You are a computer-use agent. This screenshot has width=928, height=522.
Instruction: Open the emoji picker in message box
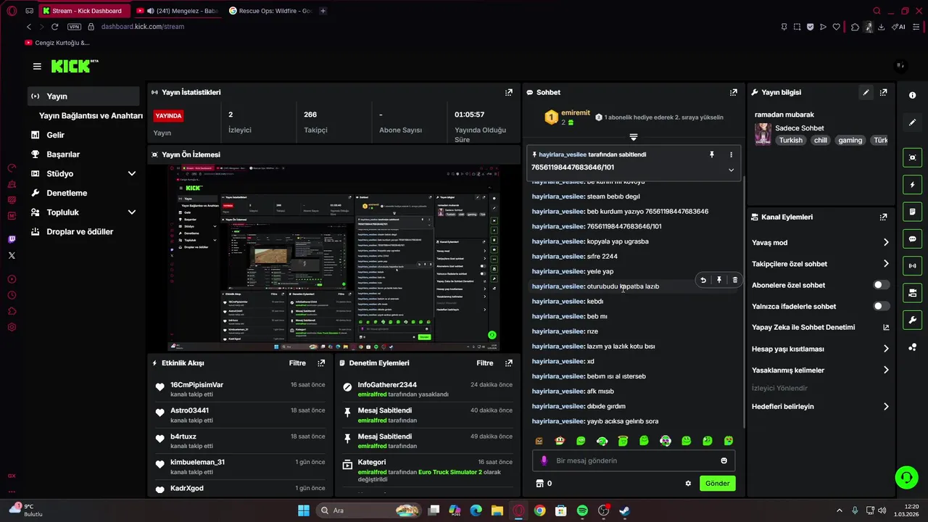coord(724,460)
